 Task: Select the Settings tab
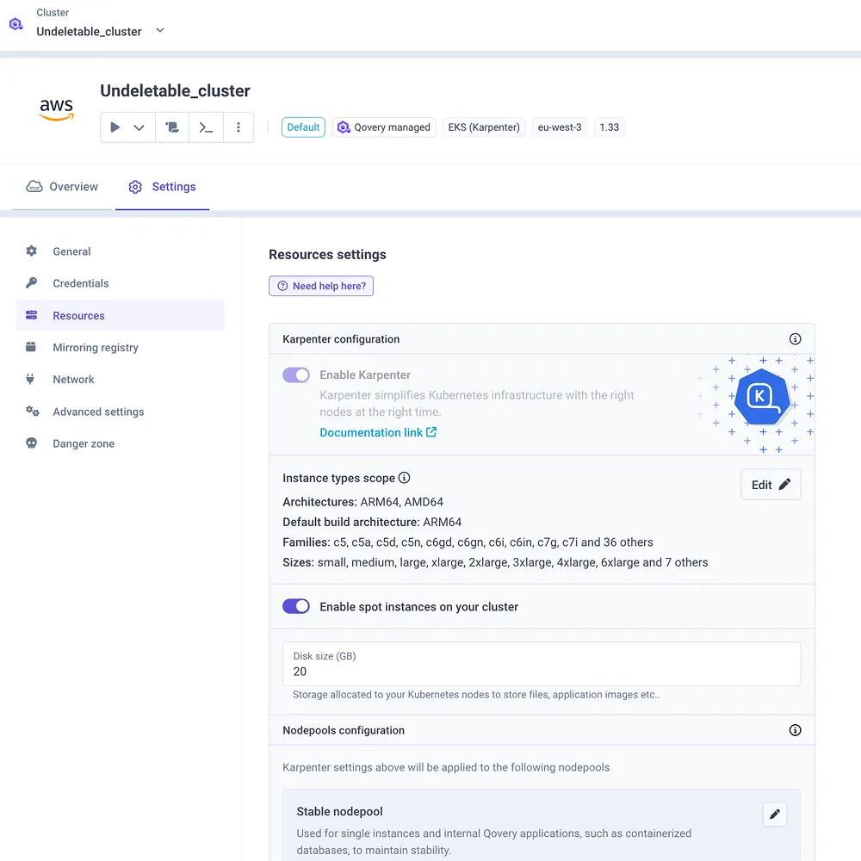click(x=162, y=187)
